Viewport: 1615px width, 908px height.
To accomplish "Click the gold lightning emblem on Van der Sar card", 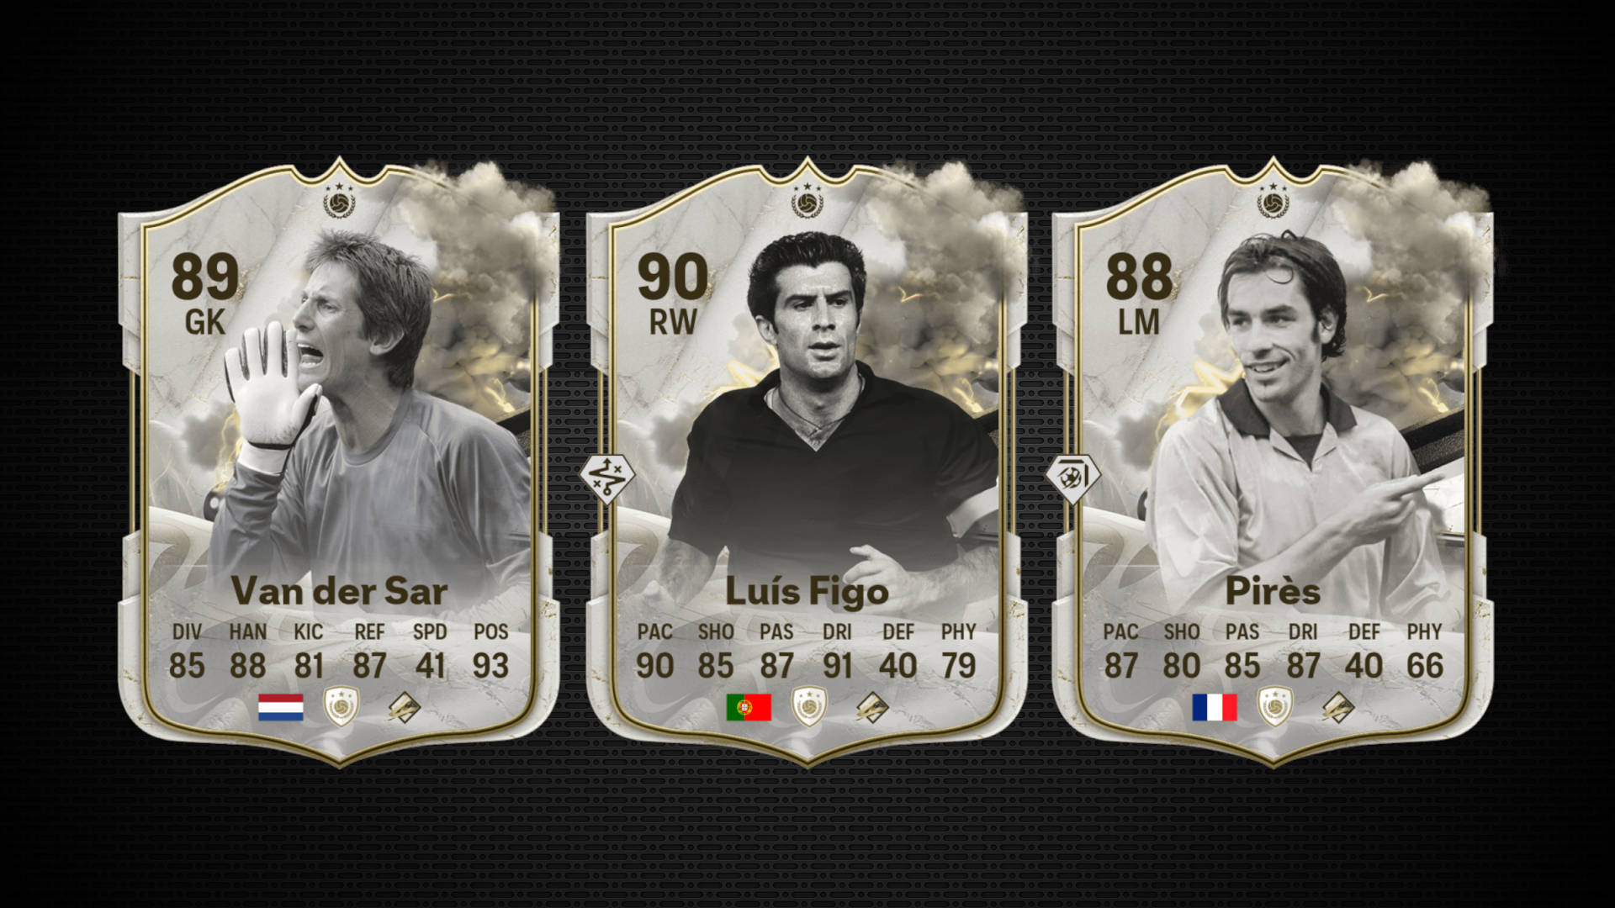I will pyautogui.click(x=405, y=707).
